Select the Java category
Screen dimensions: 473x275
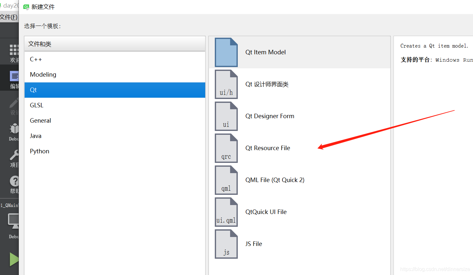[x=115, y=136]
